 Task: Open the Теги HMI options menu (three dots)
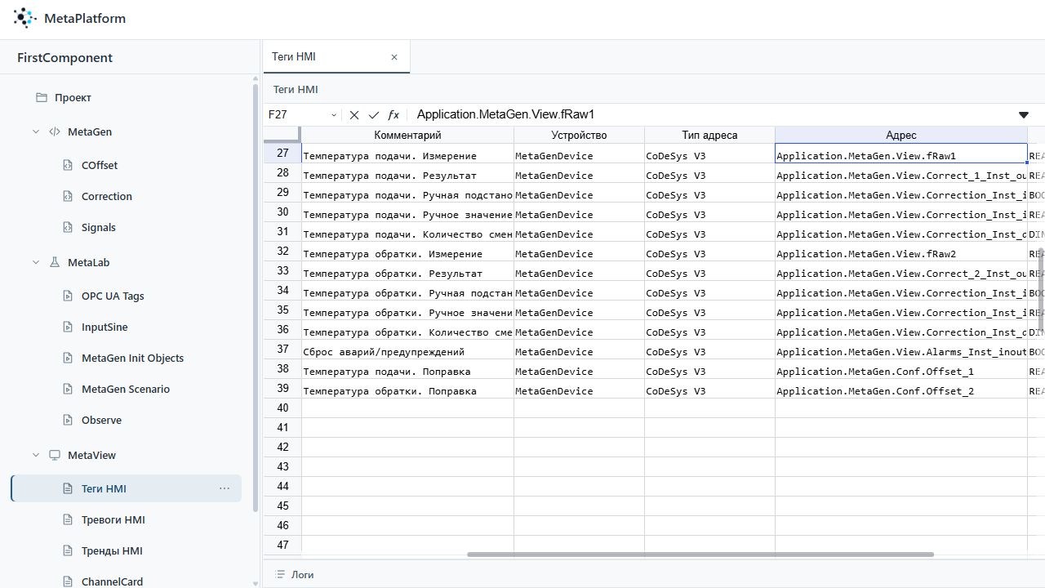point(225,488)
